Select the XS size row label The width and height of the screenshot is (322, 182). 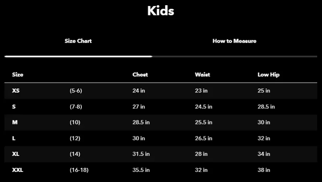point(16,91)
